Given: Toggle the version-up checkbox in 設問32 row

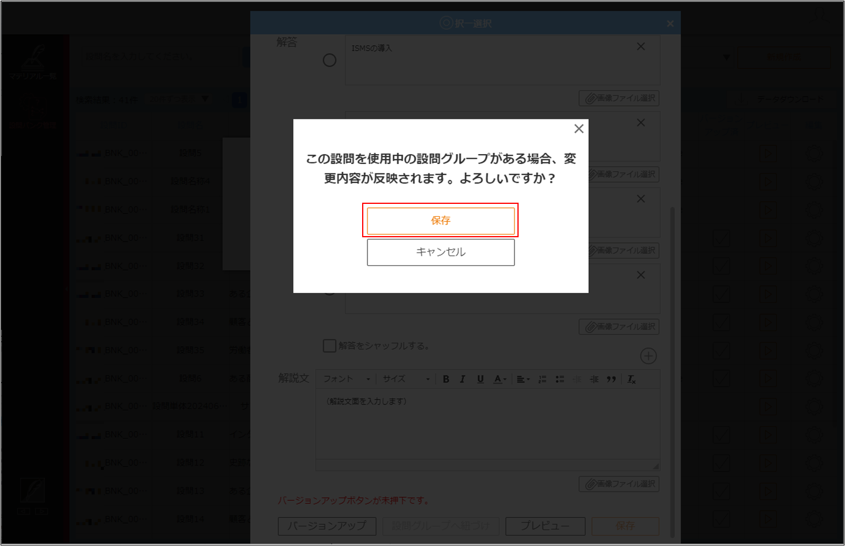Looking at the screenshot, I should pos(721,266).
